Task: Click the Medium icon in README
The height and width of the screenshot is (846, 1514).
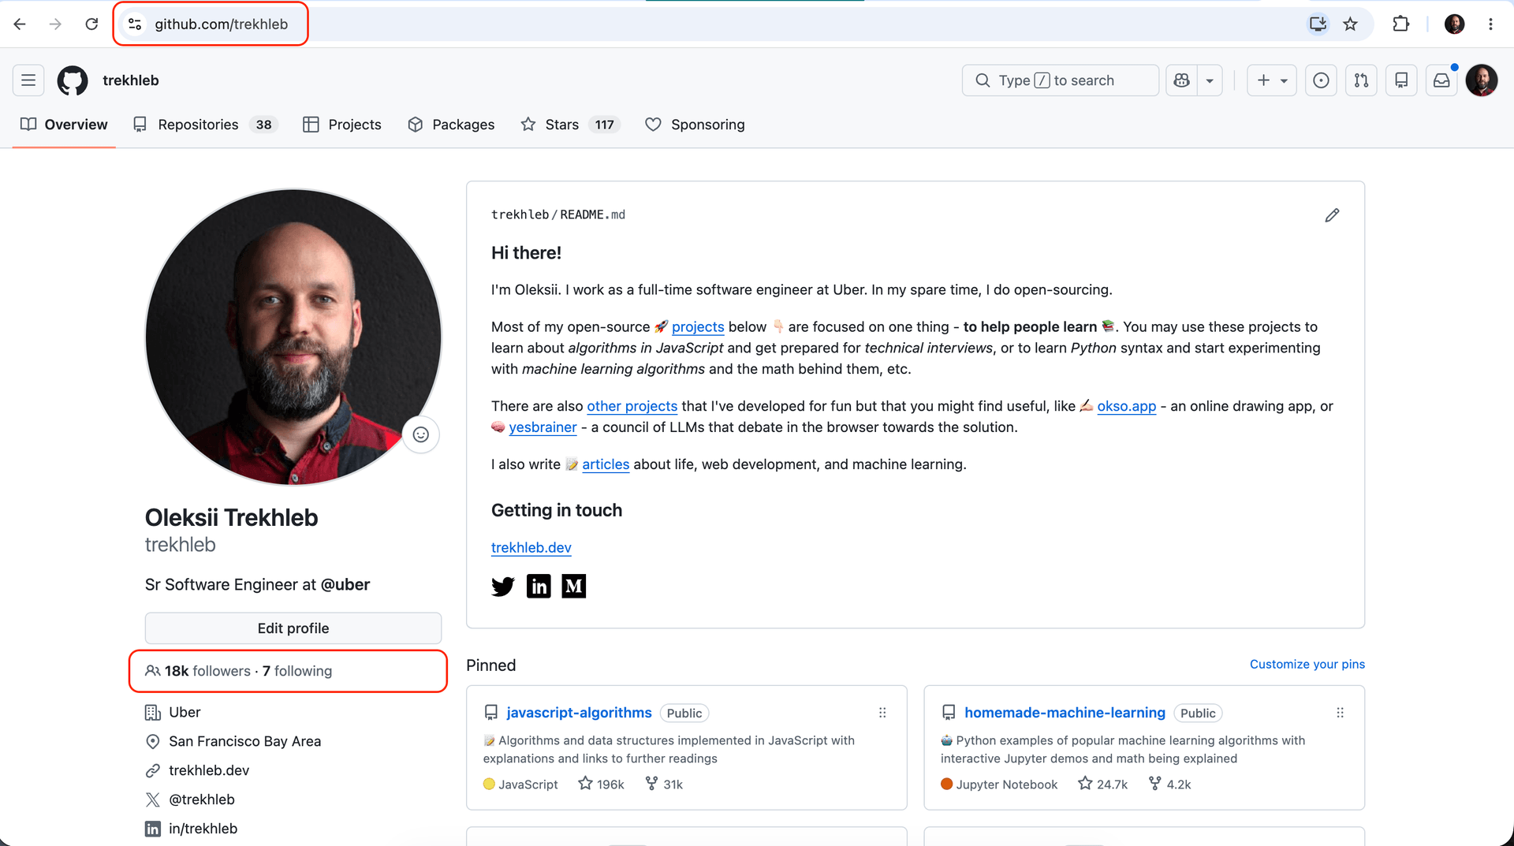Action: pyautogui.click(x=574, y=586)
